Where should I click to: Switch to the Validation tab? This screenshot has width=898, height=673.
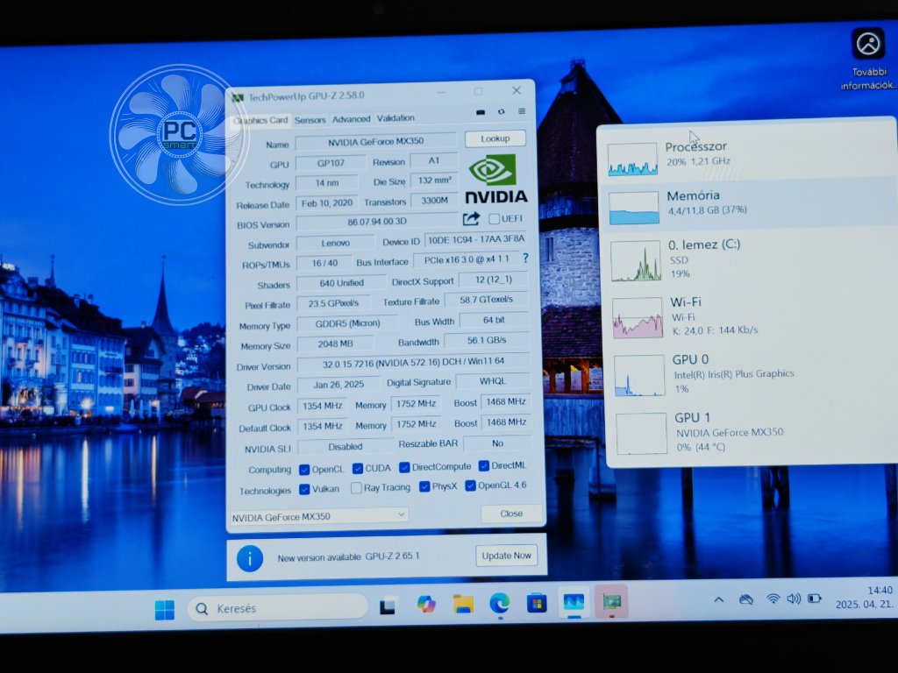[396, 118]
